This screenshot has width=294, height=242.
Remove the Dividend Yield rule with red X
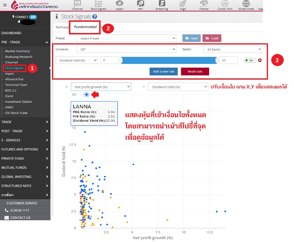[260, 60]
